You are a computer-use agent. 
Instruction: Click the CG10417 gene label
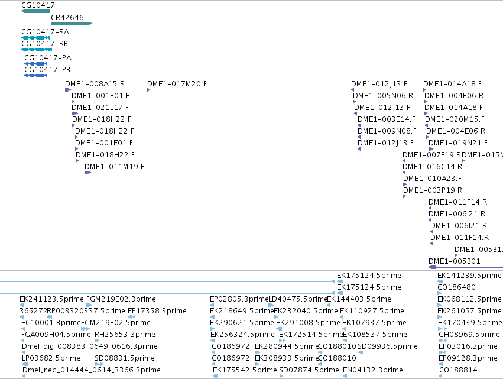tap(38, 5)
